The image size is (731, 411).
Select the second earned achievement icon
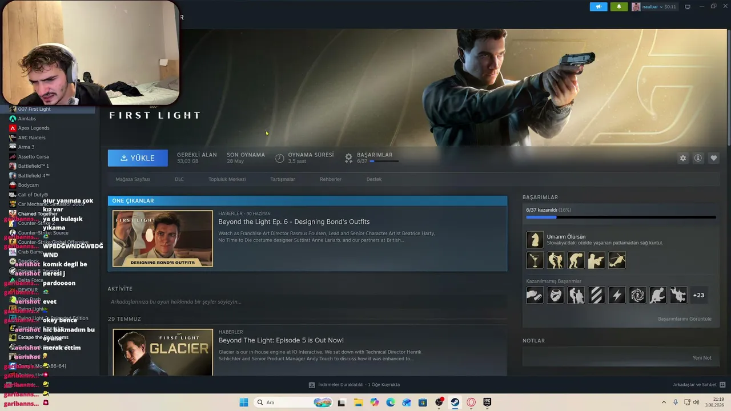coord(556,260)
